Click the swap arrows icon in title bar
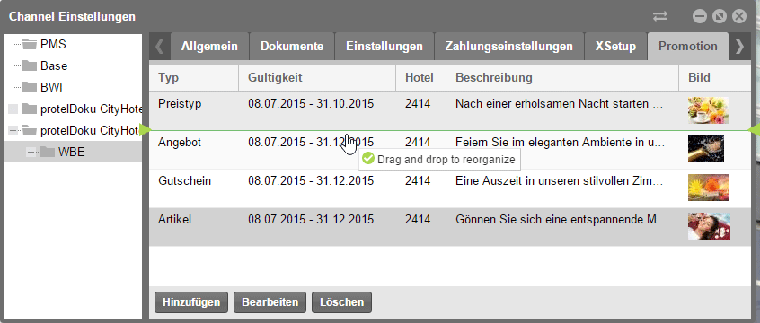 pyautogui.click(x=660, y=16)
